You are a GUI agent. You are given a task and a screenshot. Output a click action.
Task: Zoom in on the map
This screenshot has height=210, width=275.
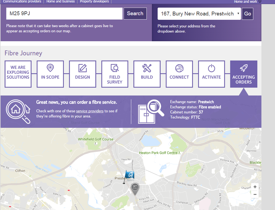pyautogui.click(x=255, y=187)
